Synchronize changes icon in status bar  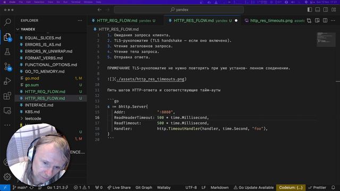[x=32, y=187]
